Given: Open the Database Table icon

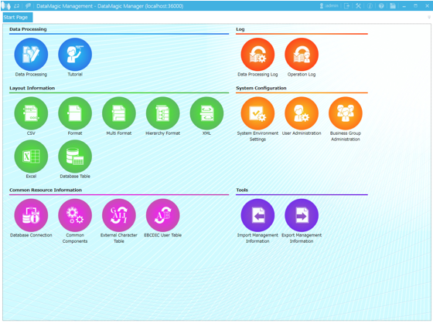Looking at the screenshot, I should point(75,156).
